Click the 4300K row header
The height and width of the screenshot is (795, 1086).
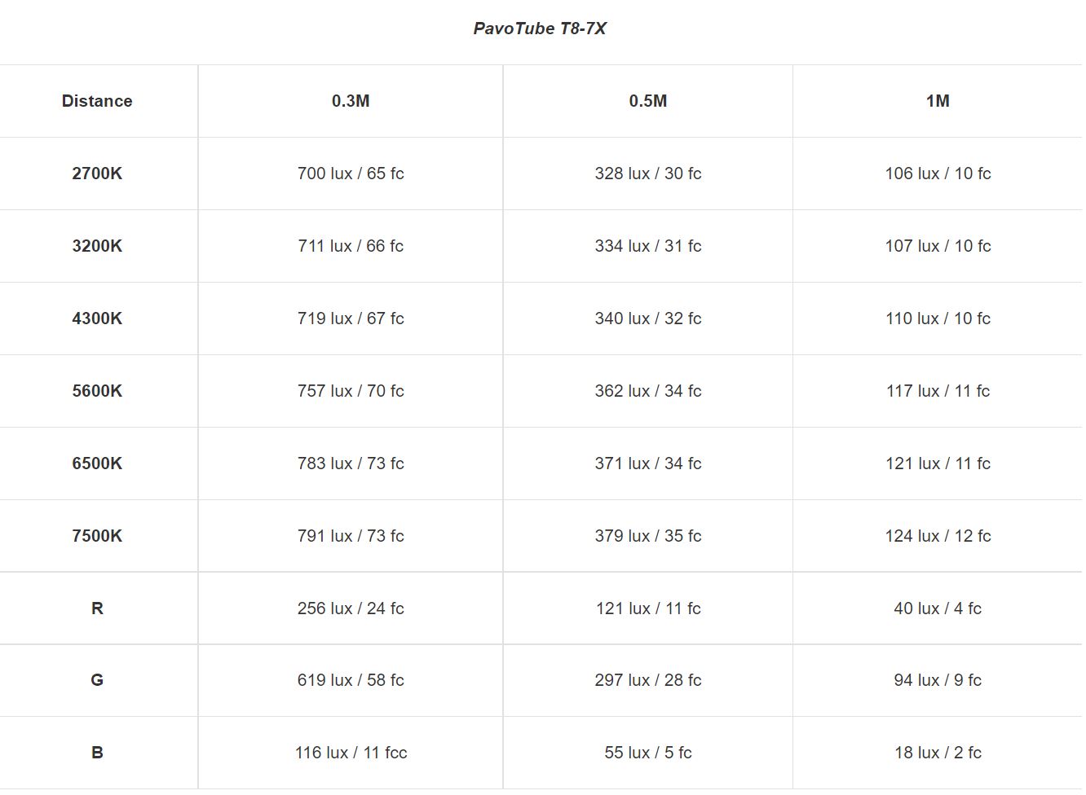(x=97, y=318)
